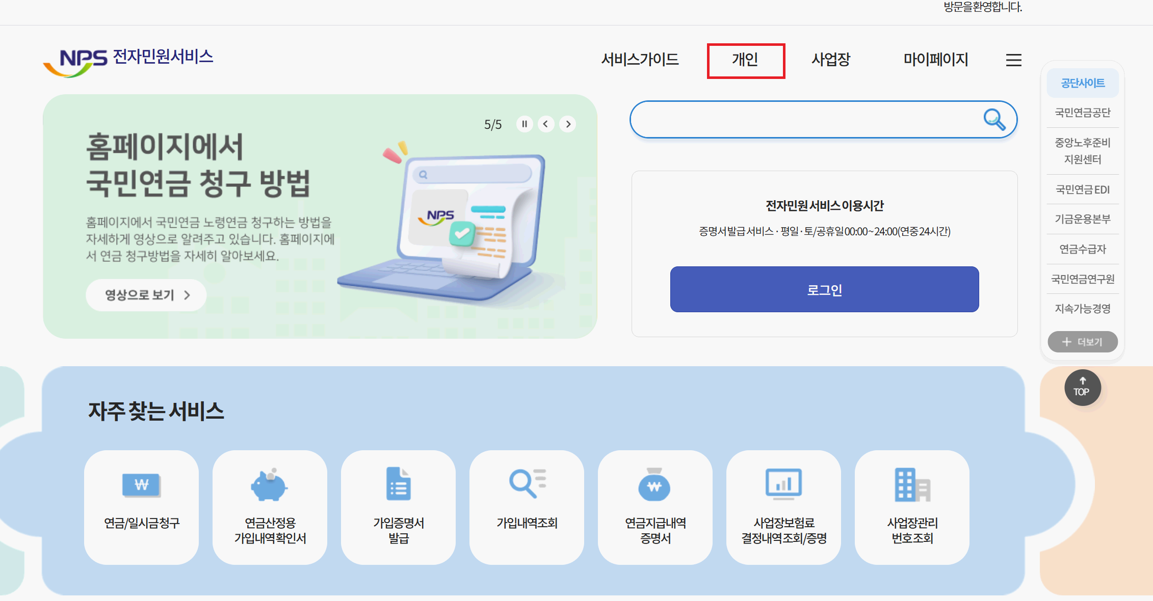
Task: Expand the 더보기 sidebar section
Action: click(1082, 342)
